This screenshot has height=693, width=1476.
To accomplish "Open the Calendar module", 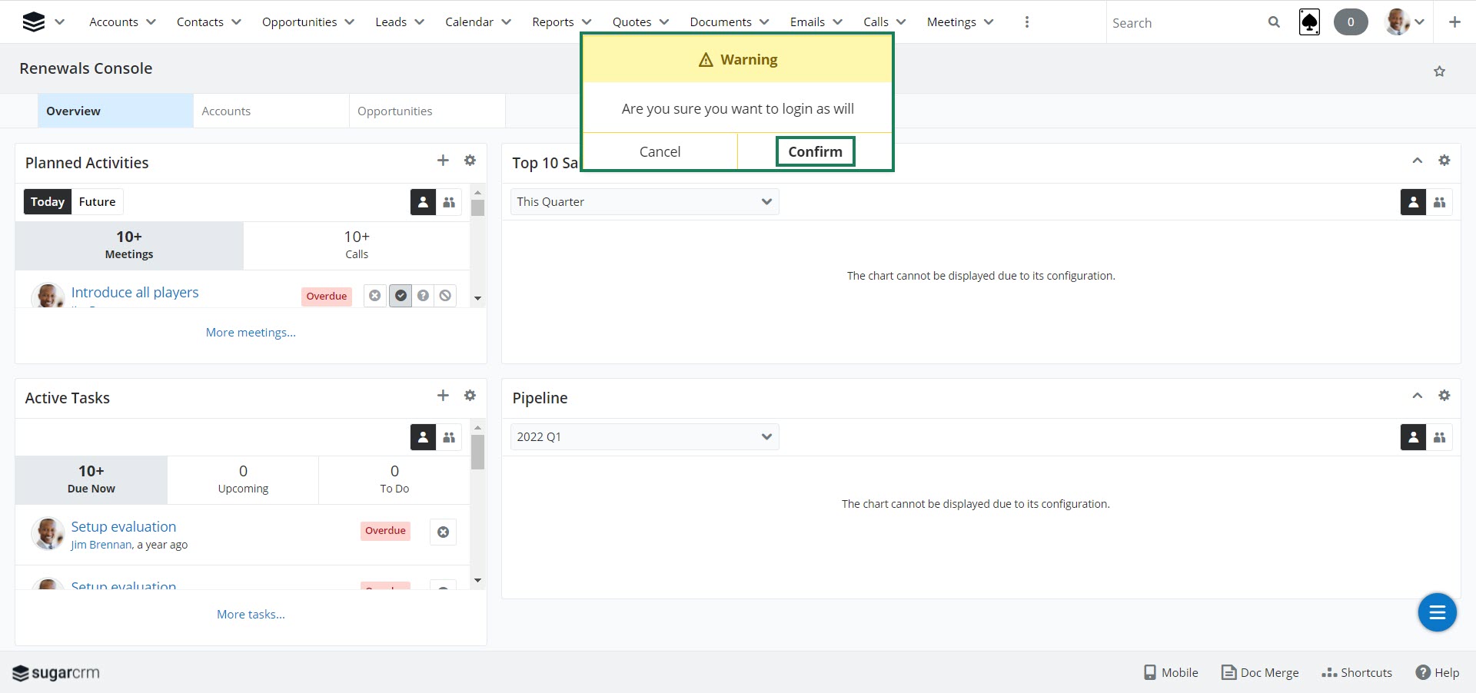I will [469, 22].
